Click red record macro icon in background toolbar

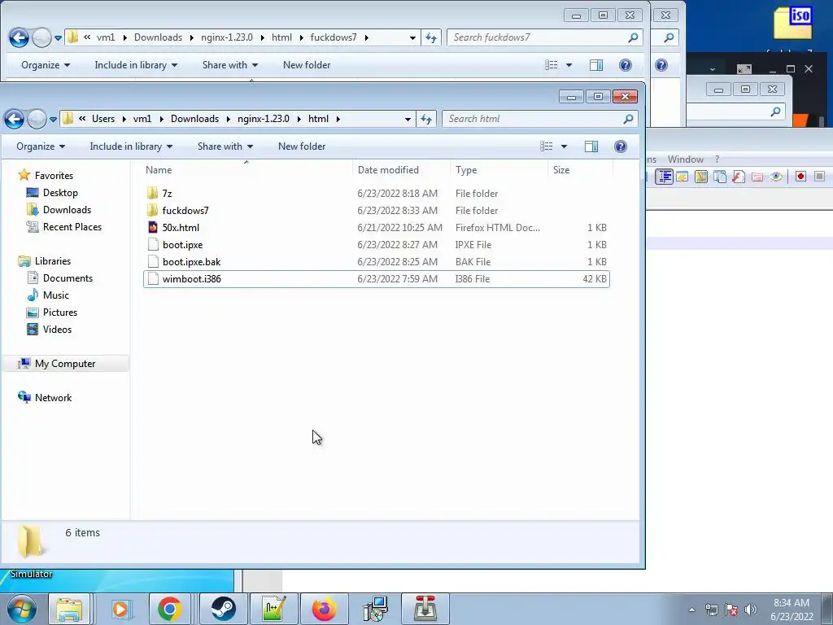tap(800, 177)
